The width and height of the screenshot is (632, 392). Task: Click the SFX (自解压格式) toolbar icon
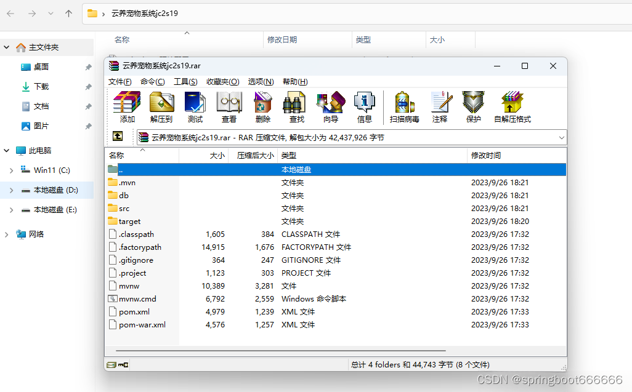512,102
